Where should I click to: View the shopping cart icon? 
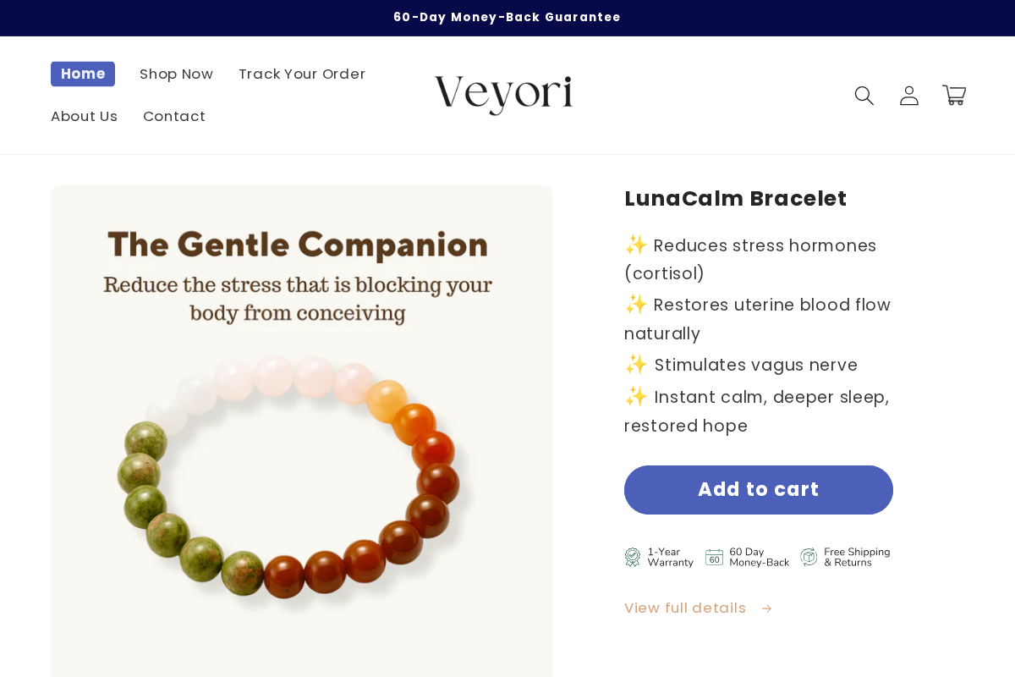954,96
